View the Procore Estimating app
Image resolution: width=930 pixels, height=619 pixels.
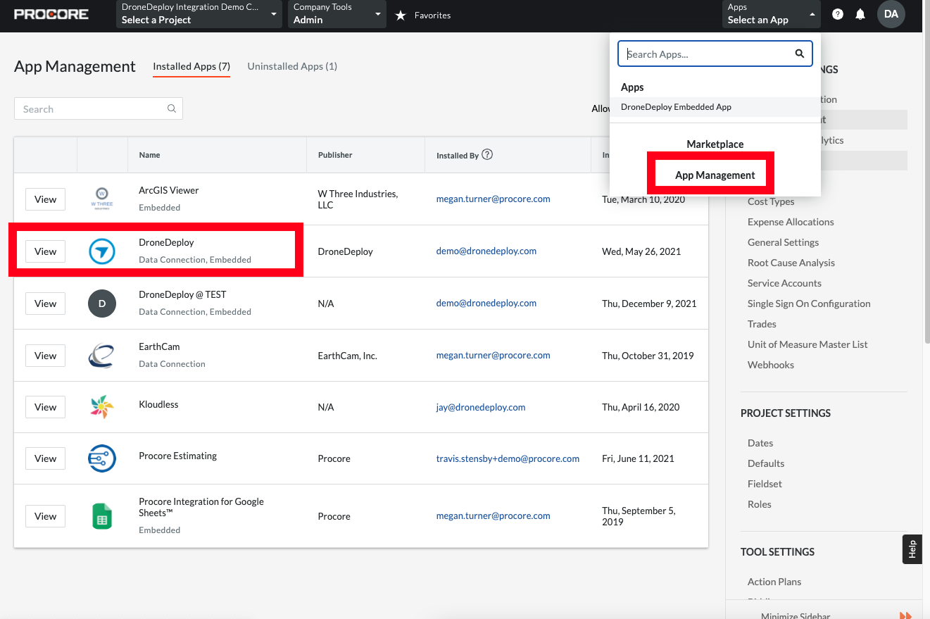click(46, 458)
